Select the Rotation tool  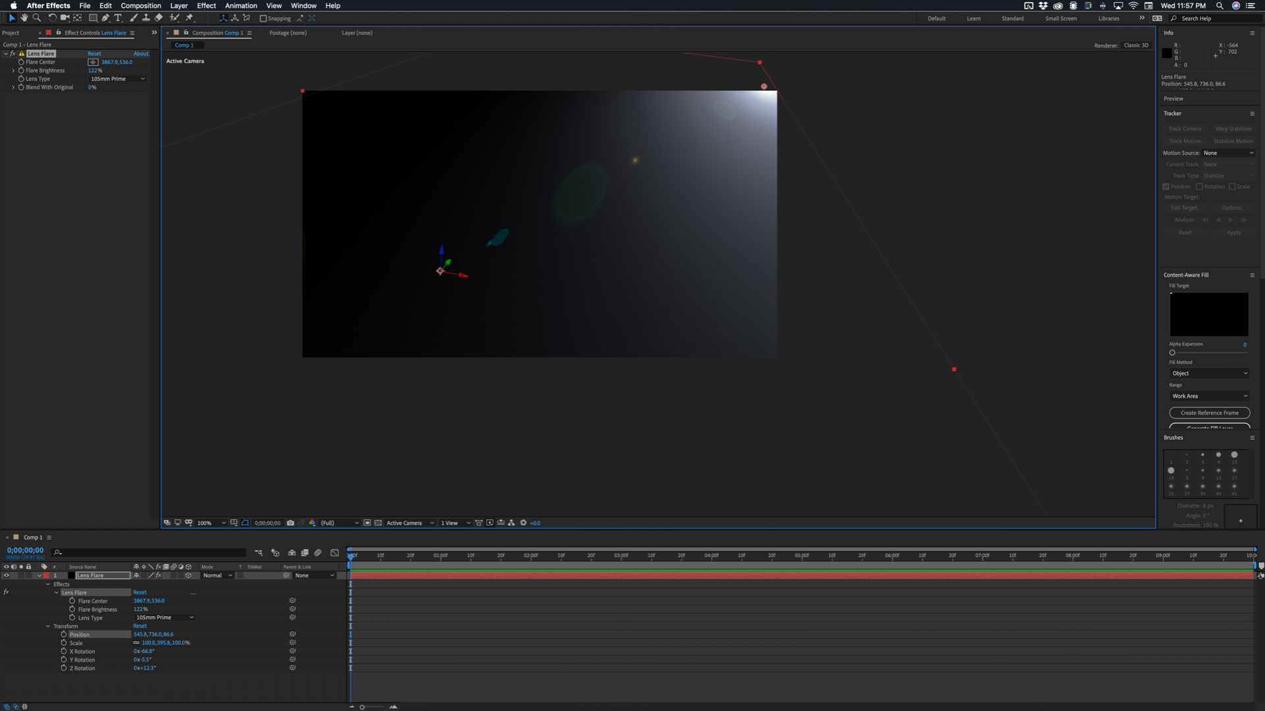pyautogui.click(x=52, y=18)
